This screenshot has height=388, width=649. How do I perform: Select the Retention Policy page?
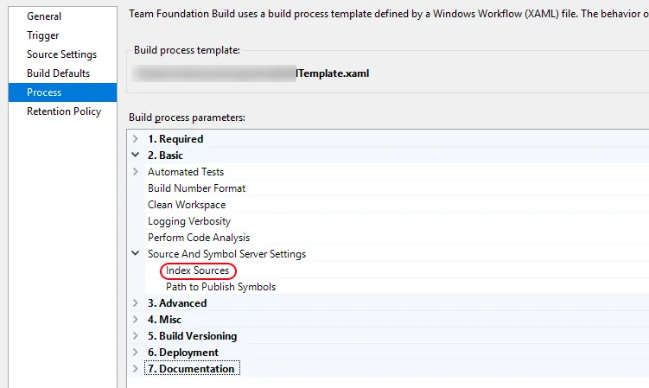64,111
